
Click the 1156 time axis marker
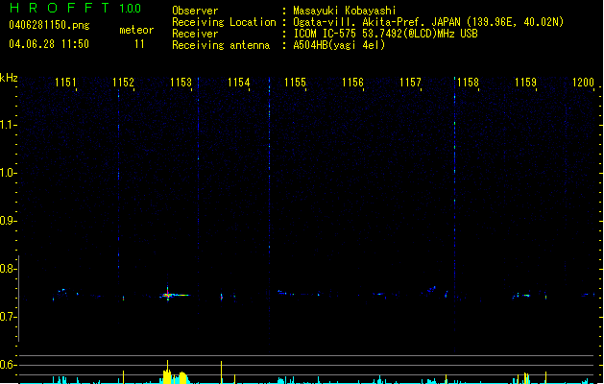click(352, 83)
